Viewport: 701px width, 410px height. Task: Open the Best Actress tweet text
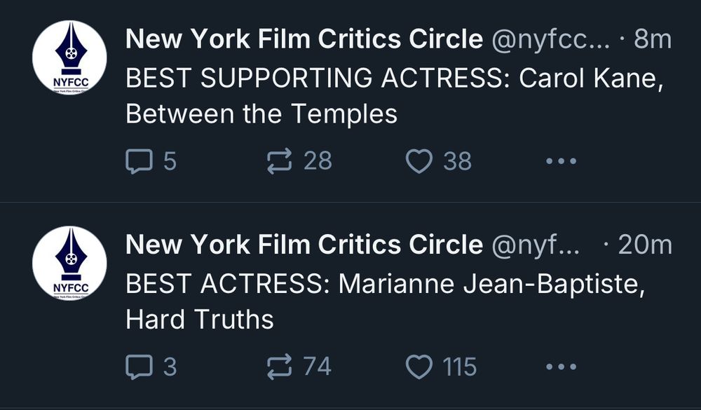pos(384,301)
